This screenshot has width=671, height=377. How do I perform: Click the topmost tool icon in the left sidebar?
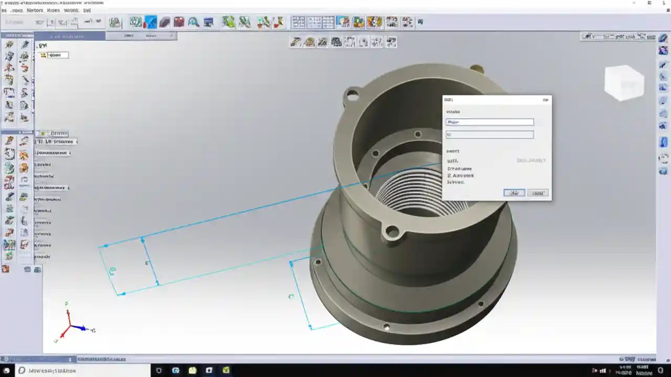pos(9,45)
